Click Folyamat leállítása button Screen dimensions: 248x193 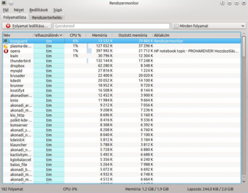[27, 26]
